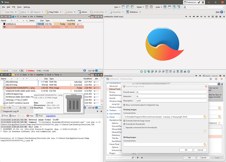Open the Folder dropdown menu

click(140, 7)
